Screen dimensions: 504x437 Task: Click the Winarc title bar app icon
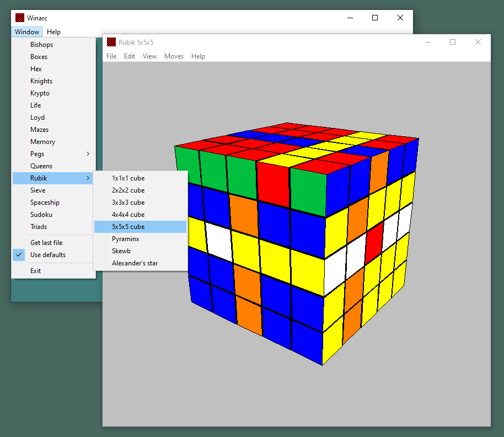pos(20,18)
